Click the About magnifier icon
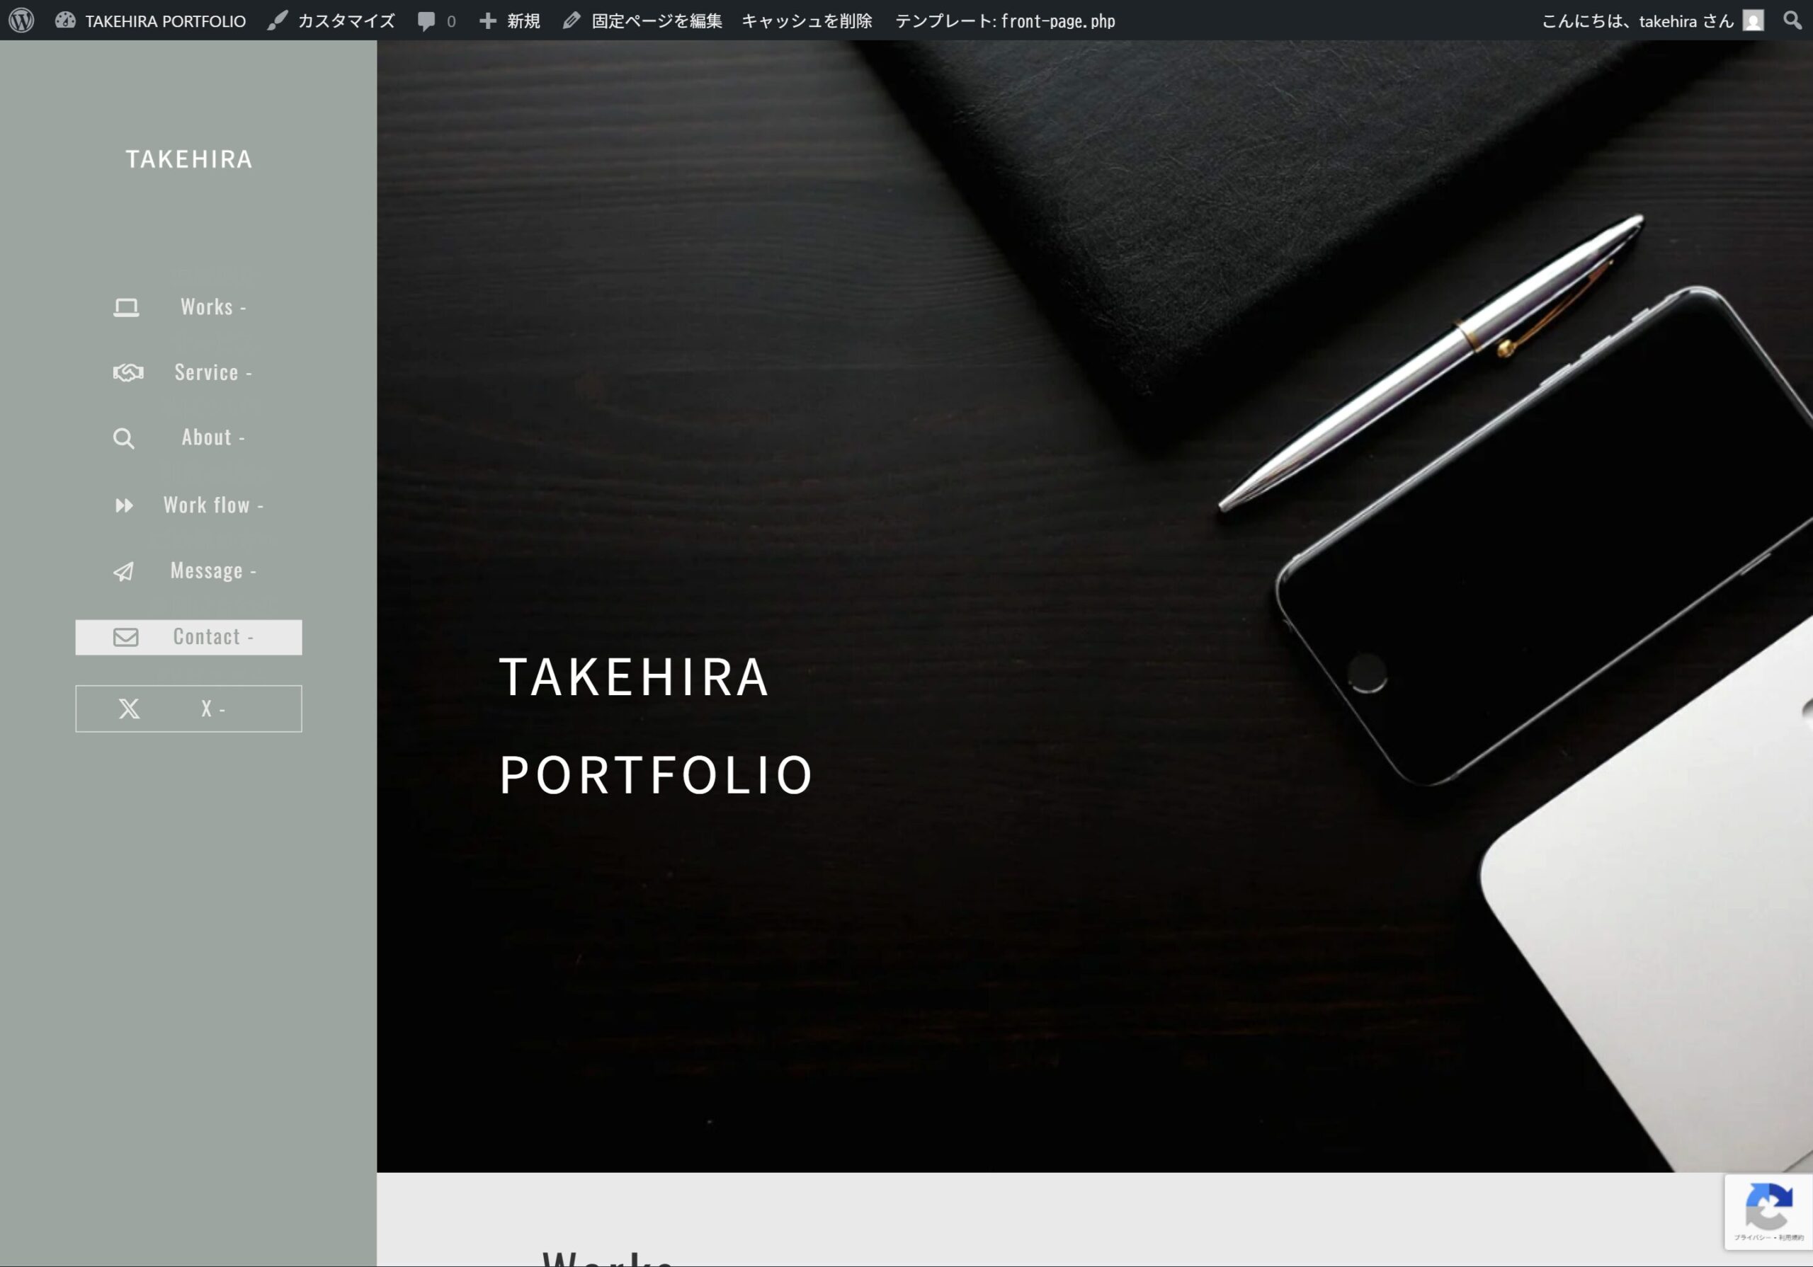1813x1267 pixels. click(x=123, y=438)
